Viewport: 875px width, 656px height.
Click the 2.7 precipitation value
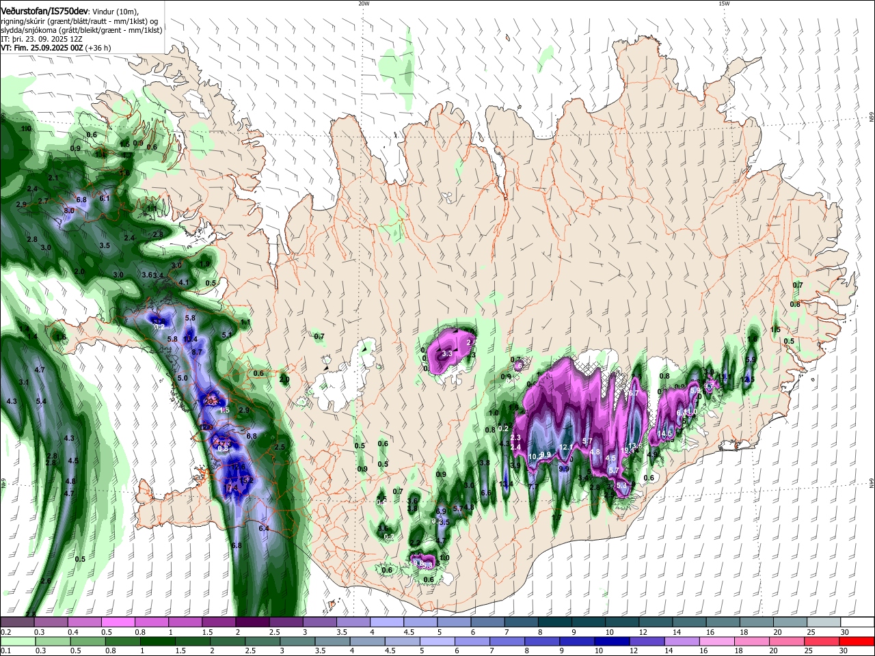(x=43, y=201)
